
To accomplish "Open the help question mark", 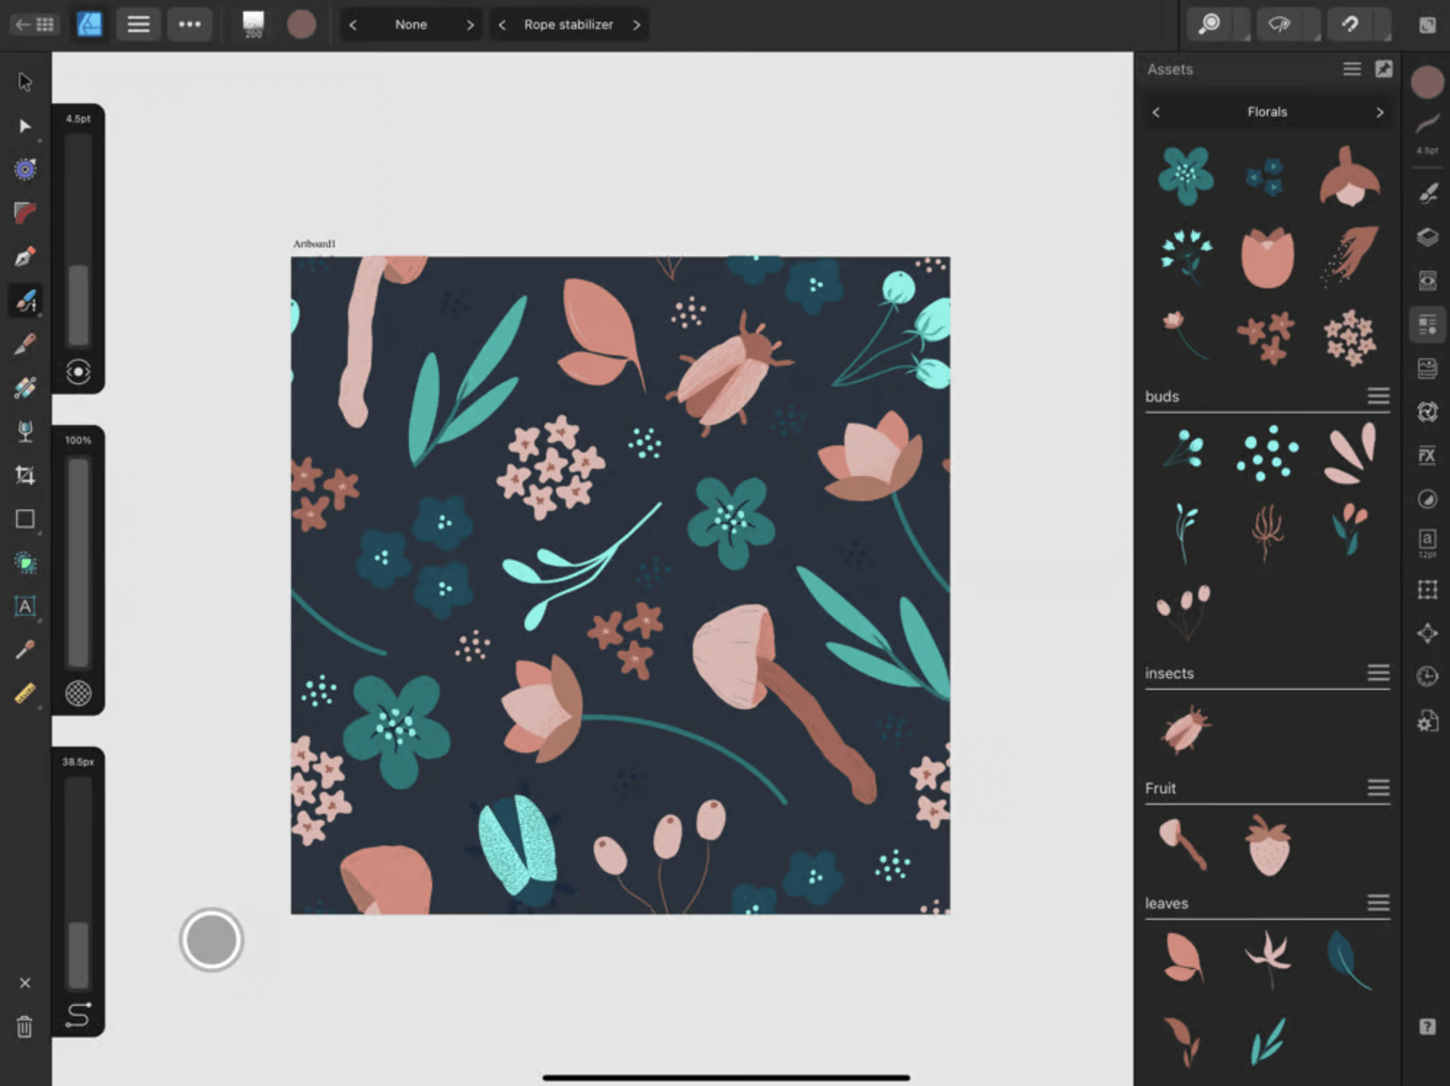I will coord(1427,1026).
